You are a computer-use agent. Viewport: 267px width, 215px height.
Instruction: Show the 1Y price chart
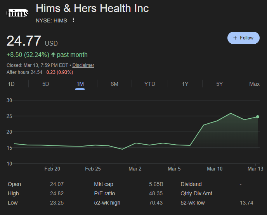185,84
